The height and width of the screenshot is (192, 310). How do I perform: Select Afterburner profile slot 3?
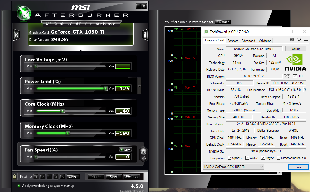click(49, 177)
